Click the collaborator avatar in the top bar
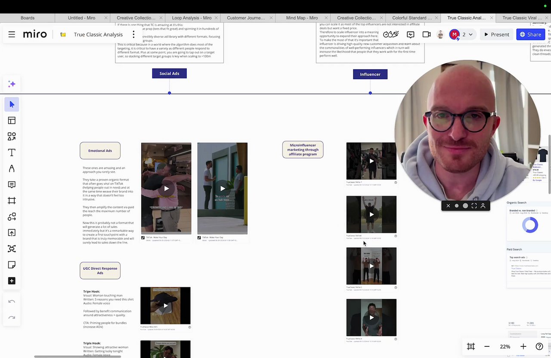The height and width of the screenshot is (358, 551). (440, 34)
